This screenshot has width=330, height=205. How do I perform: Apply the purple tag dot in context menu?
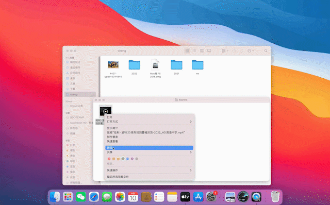pyautogui.click(x=132, y=159)
